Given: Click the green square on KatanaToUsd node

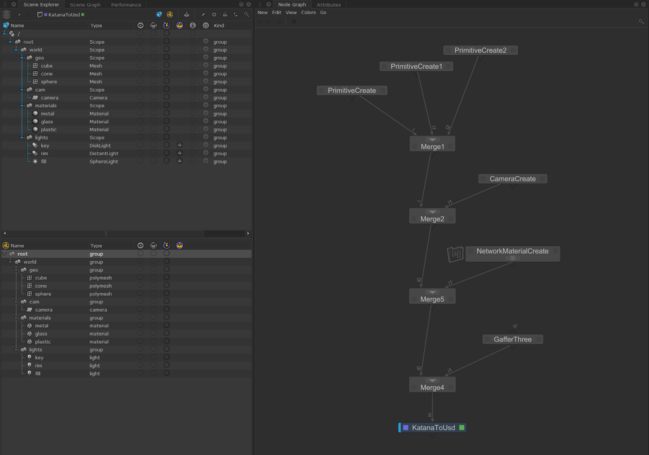Looking at the screenshot, I should [462, 427].
